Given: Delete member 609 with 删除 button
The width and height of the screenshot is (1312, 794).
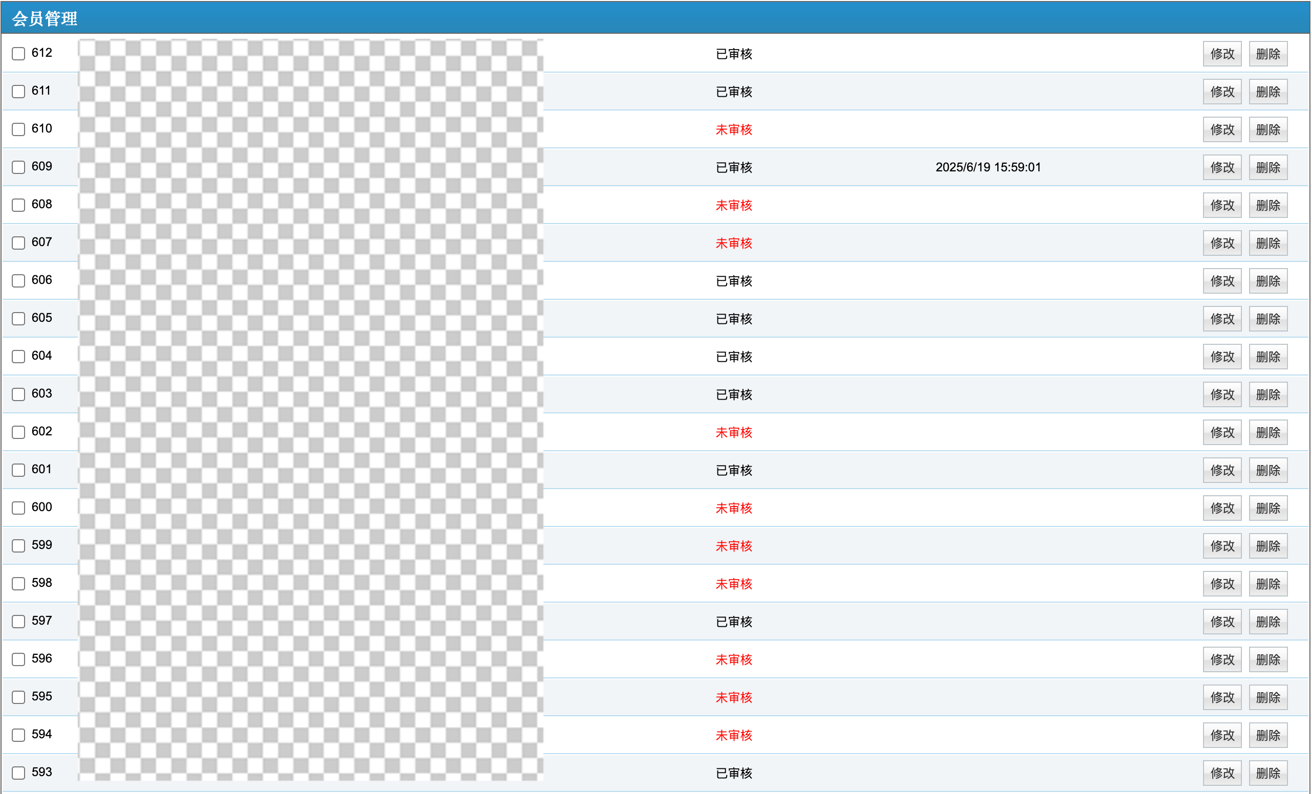Looking at the screenshot, I should (1267, 167).
